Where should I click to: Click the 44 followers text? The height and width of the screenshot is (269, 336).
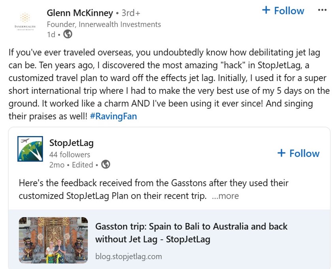click(x=70, y=155)
